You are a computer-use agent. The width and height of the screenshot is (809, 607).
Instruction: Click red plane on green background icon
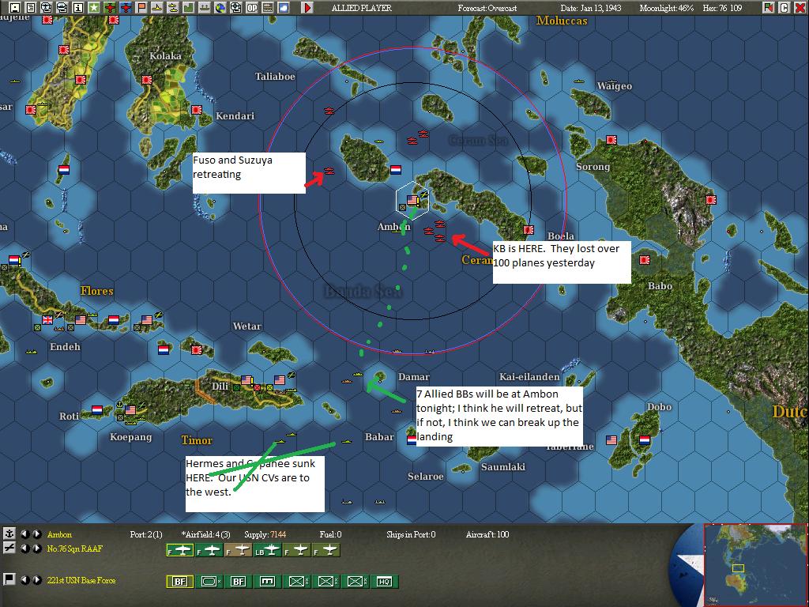point(109,7)
